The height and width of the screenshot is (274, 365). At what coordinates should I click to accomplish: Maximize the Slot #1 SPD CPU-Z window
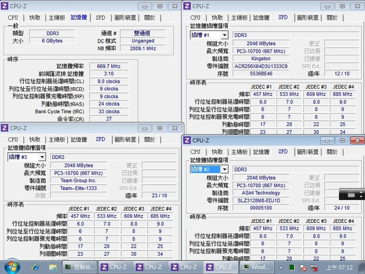342,6
